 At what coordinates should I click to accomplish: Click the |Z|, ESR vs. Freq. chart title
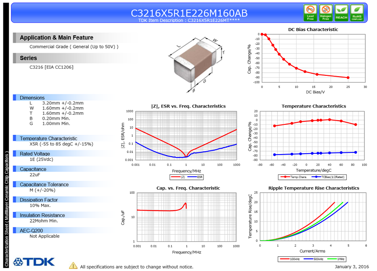tap(188, 106)
